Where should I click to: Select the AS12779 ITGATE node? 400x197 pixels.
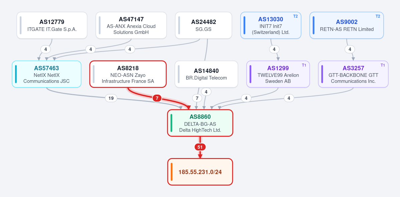click(52, 25)
